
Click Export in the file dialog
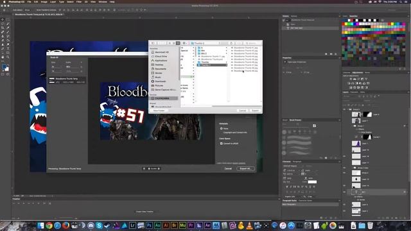(256, 110)
